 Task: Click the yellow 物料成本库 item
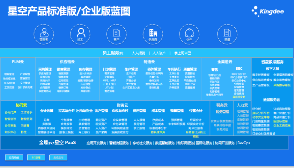tap(158, 132)
